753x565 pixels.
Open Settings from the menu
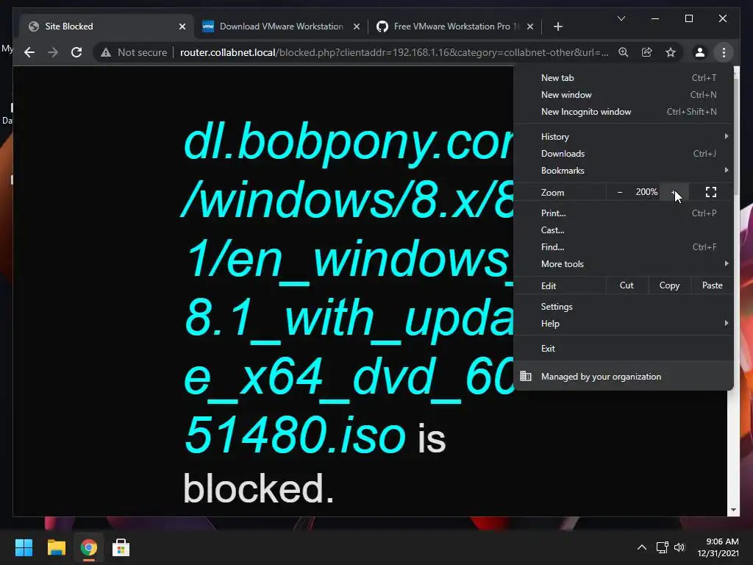[x=624, y=307]
